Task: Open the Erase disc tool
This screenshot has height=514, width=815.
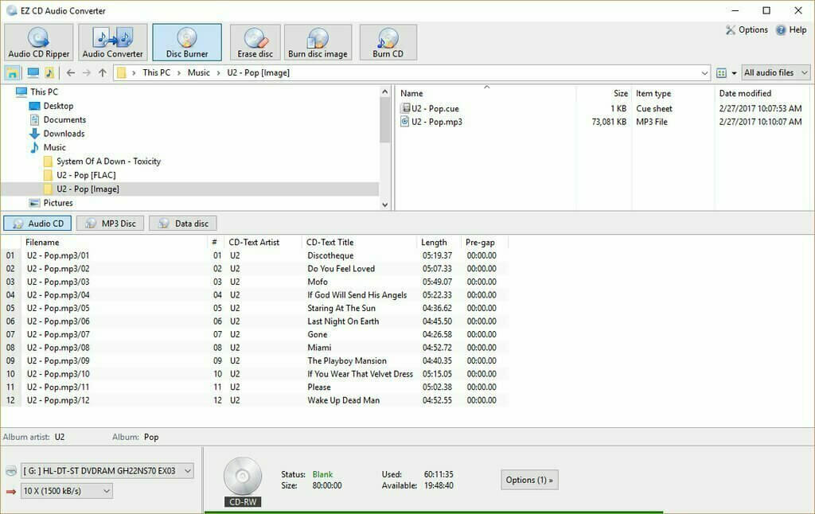Action: [x=254, y=41]
